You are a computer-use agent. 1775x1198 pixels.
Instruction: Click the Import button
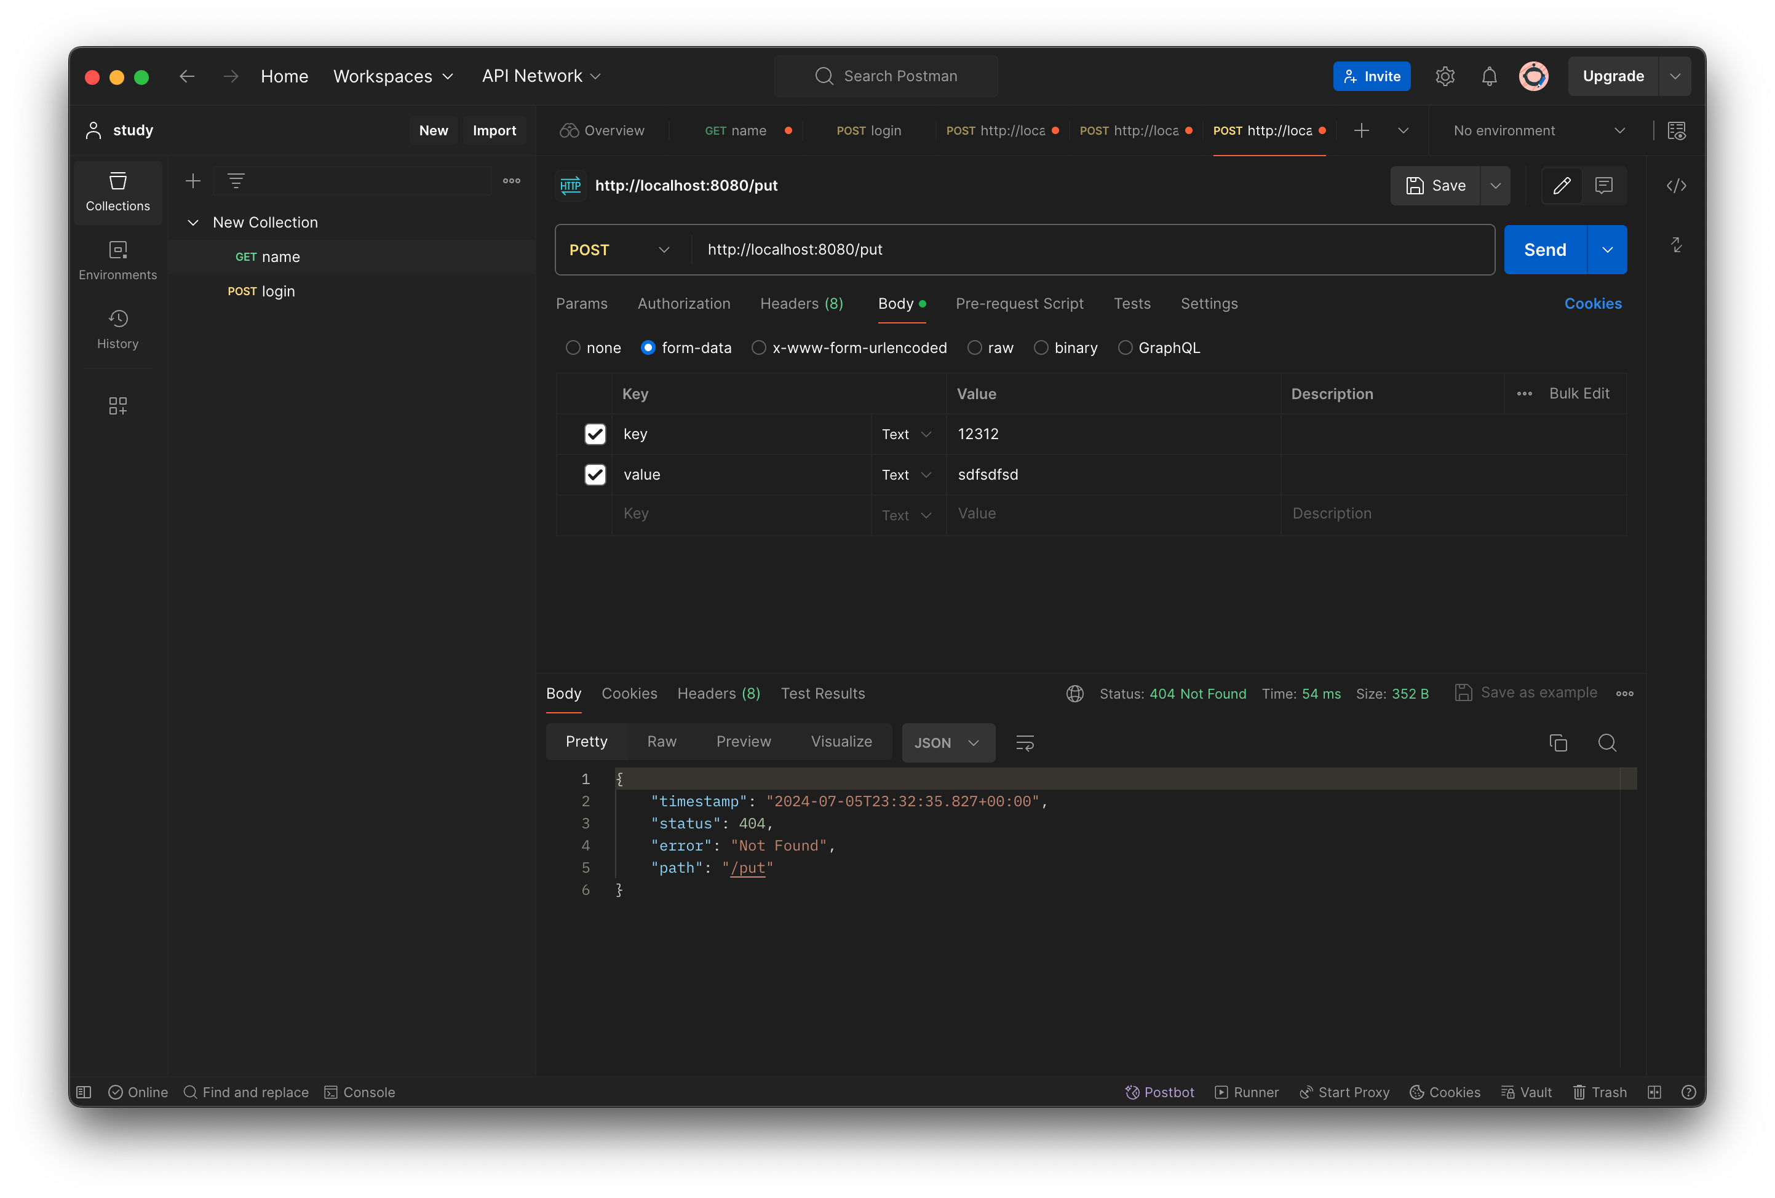(494, 130)
